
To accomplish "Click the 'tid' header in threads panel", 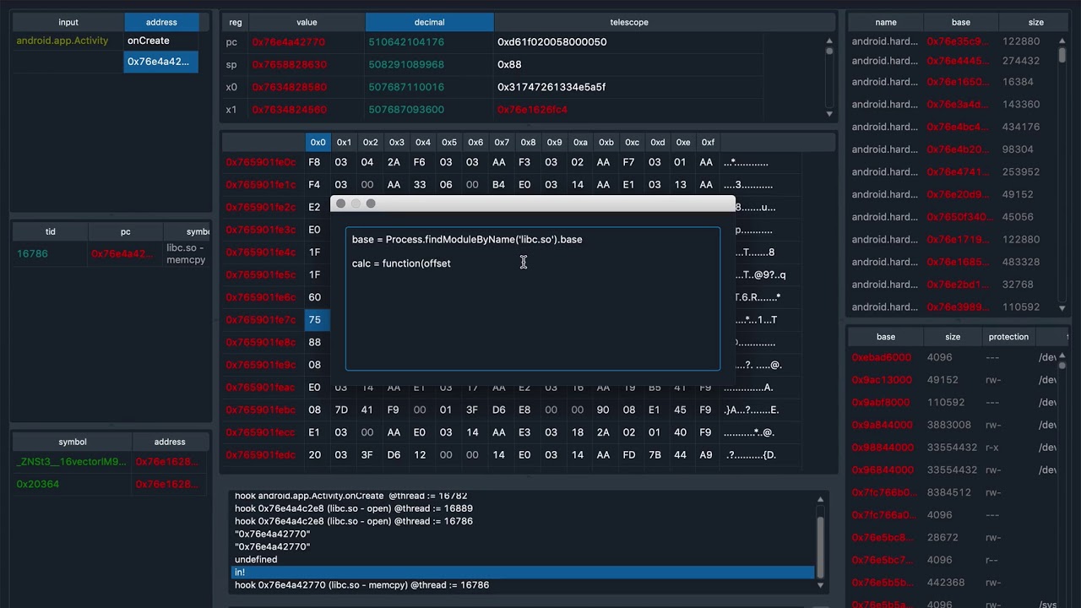I will coord(51,231).
